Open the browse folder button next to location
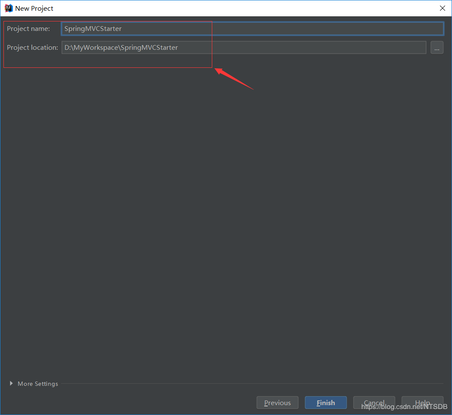 (437, 48)
